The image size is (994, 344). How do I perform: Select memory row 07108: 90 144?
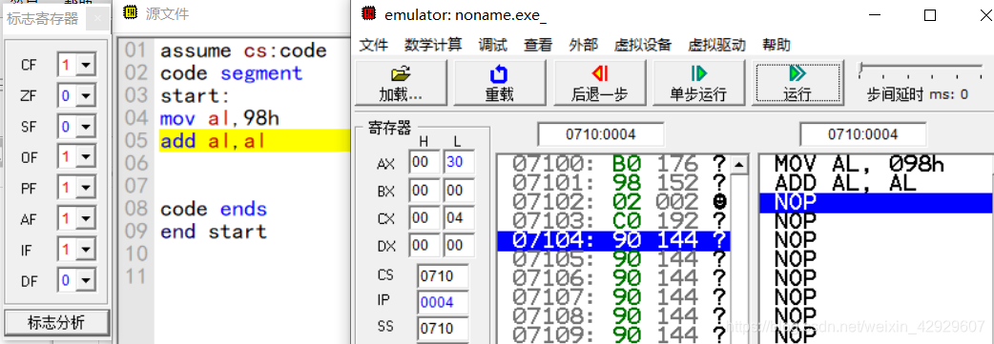613,316
